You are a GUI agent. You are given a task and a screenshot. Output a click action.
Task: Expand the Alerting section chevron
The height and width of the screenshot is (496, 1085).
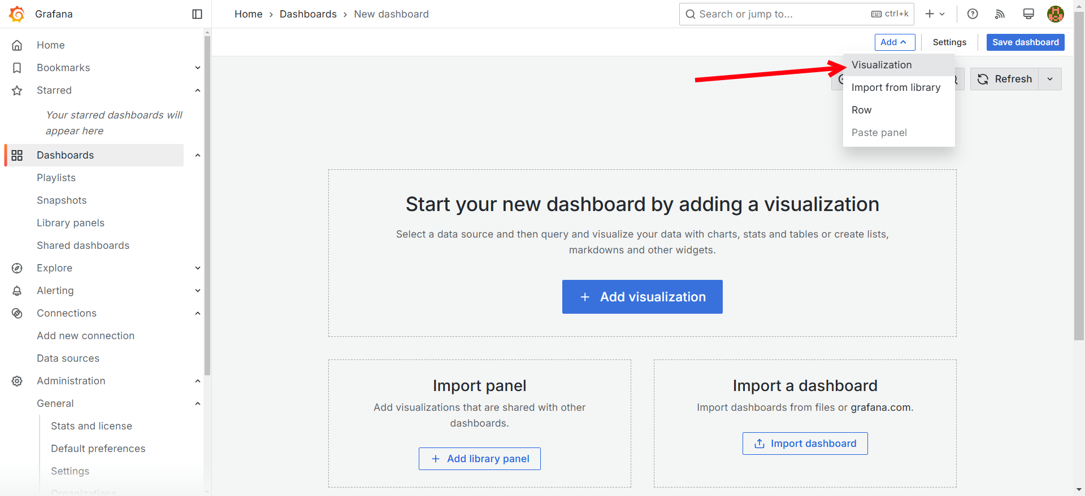[x=198, y=291]
